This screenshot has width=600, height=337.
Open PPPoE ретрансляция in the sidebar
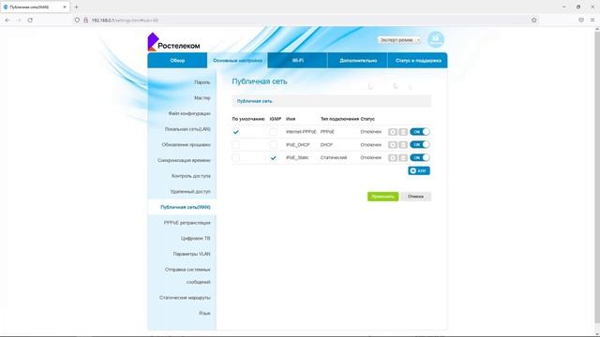pos(187,223)
